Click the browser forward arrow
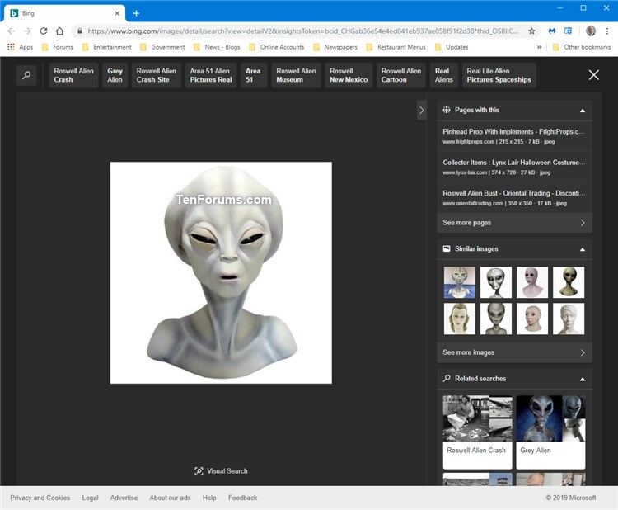Viewport: 618px width, 510px height. [27, 31]
